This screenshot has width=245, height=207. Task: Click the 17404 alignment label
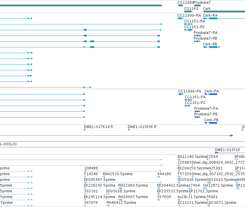(x=194, y=185)
